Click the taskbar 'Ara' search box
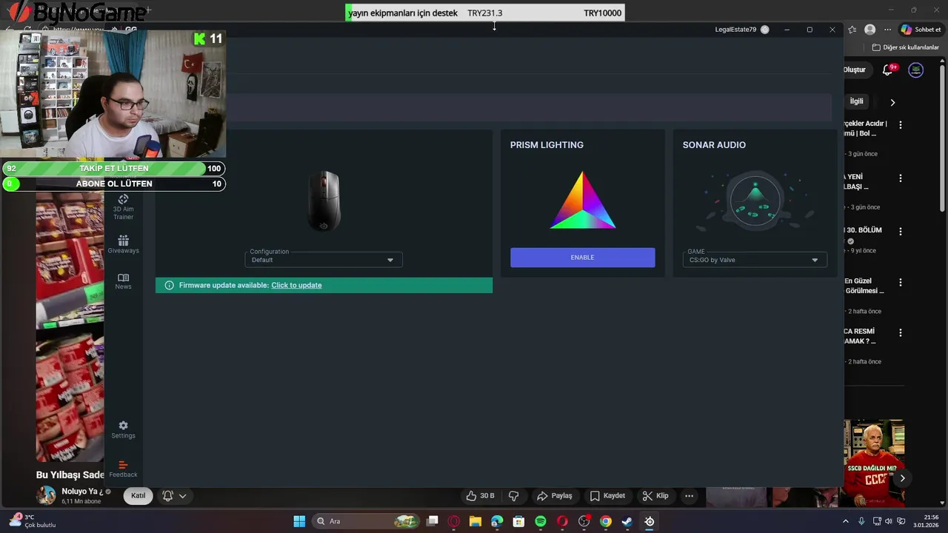Screen dimensions: 948x533 coord(367,521)
